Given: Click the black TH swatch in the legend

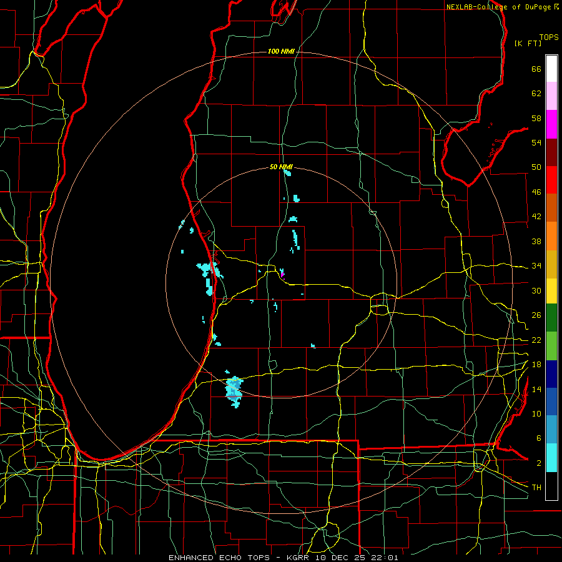Looking at the screenshot, I should (551, 486).
